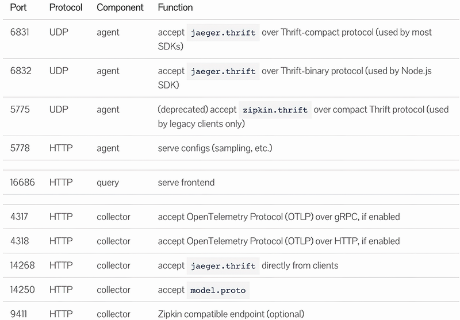Click the Protocol column header

[x=66, y=7]
